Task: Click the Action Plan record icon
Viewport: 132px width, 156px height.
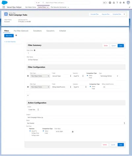Action: 6,14
